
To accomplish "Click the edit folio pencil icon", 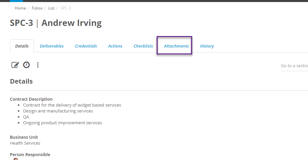I will click(15, 65).
